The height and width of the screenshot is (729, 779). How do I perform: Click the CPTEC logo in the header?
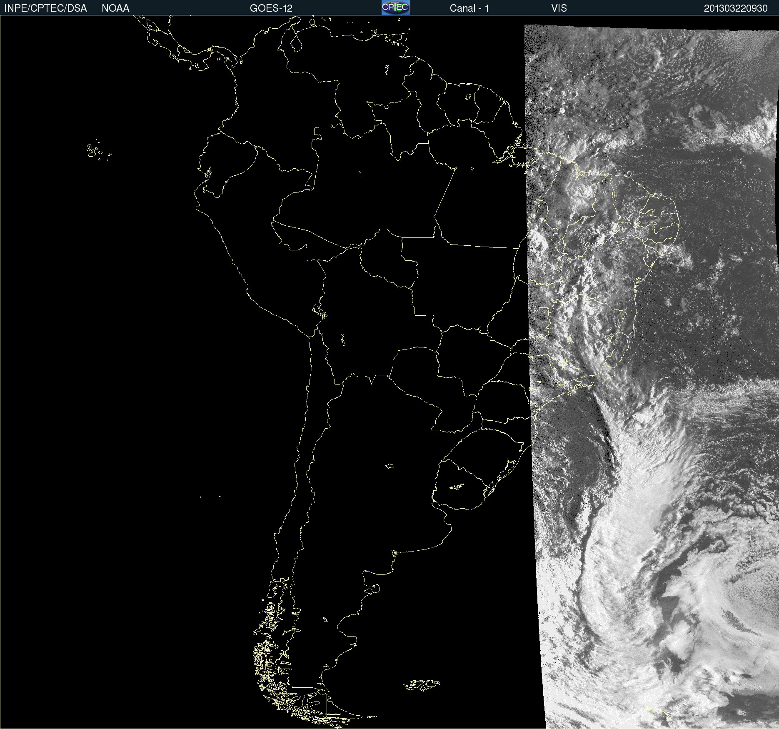pyautogui.click(x=396, y=7)
